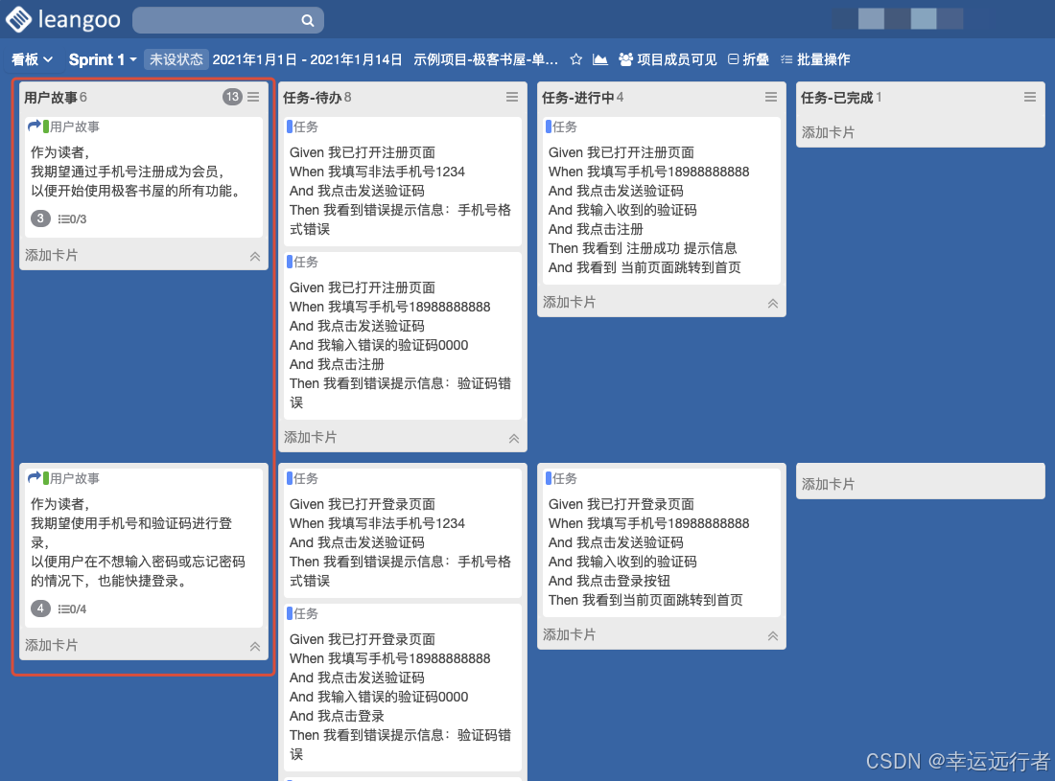The width and height of the screenshot is (1055, 781).
Task: Click the leangoo logo icon
Action: point(18,19)
